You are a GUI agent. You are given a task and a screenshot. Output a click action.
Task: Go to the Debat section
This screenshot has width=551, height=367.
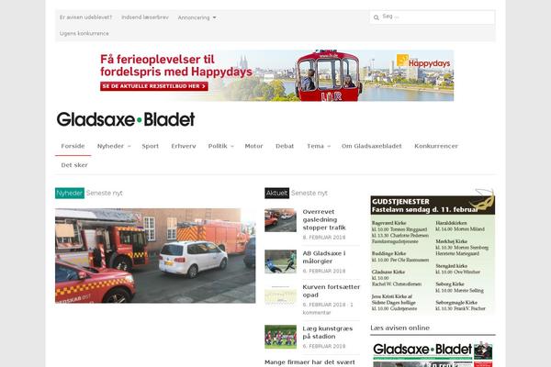pos(285,146)
